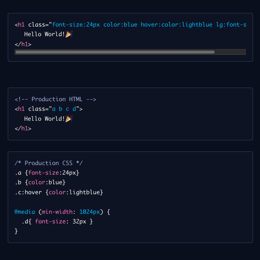Click the closing '</h1>' tag in Production HTML
The width and height of the screenshot is (260, 260).
23,129
